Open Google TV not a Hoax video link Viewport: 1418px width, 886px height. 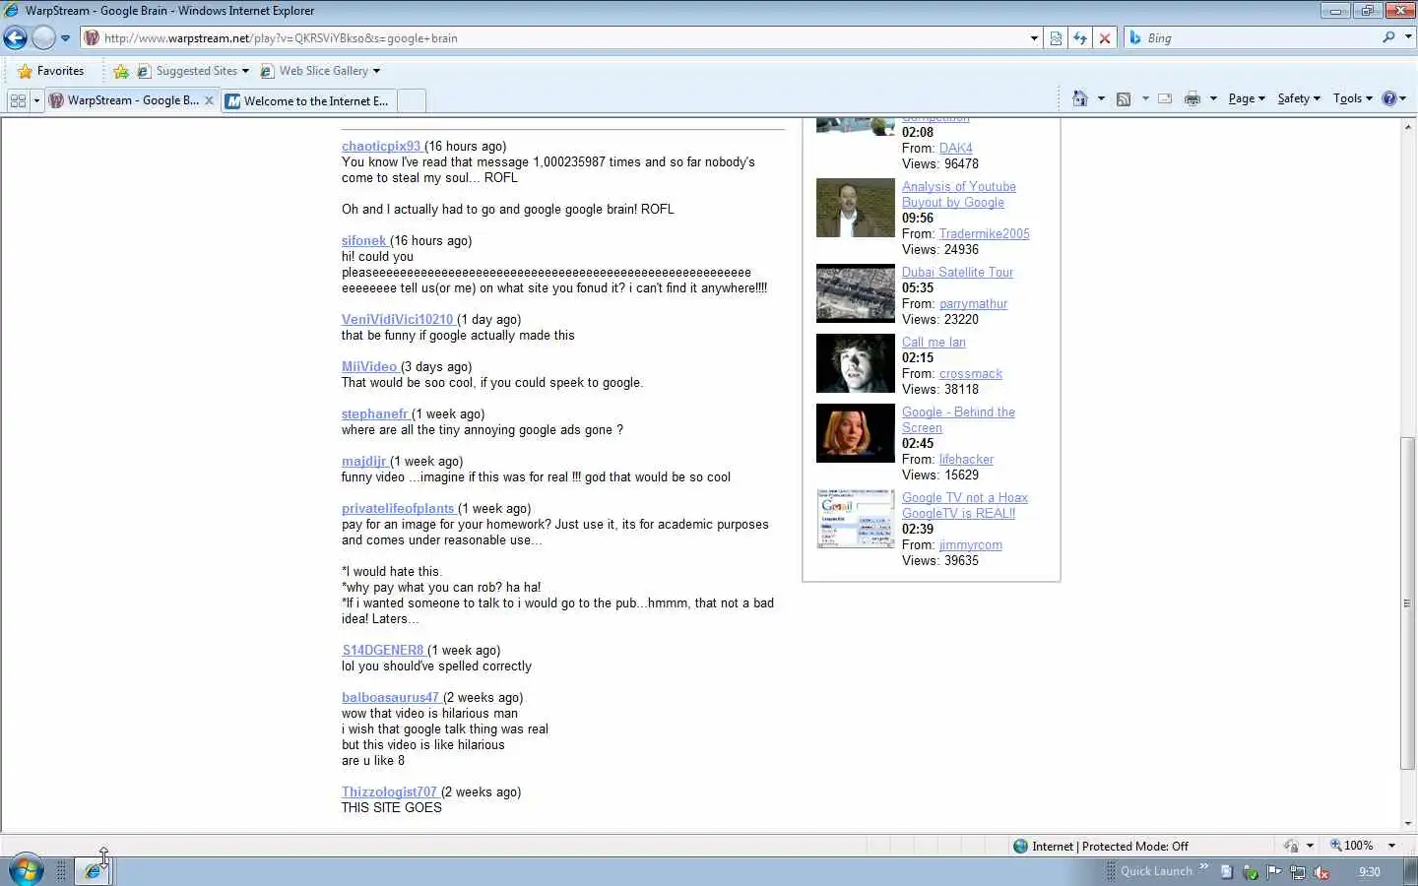coord(965,505)
